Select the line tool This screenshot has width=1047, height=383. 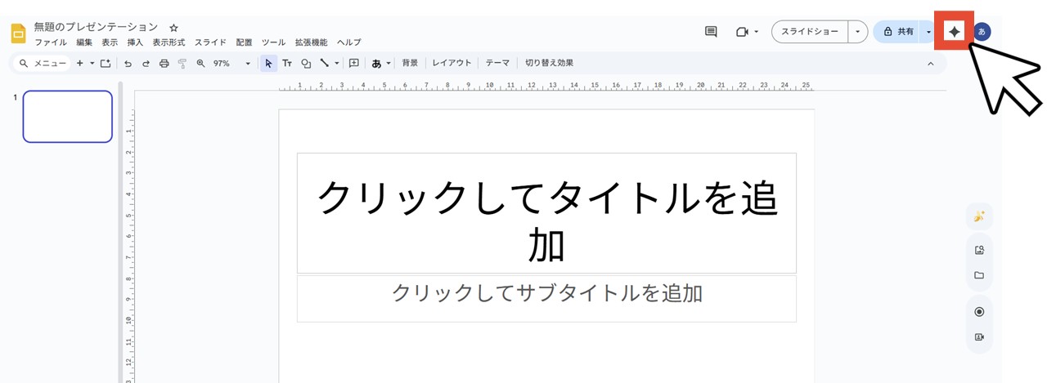[325, 63]
